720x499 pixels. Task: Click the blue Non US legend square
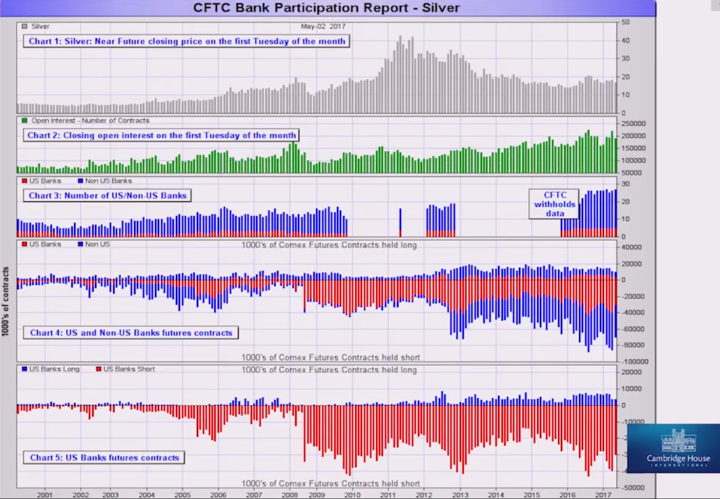80,244
